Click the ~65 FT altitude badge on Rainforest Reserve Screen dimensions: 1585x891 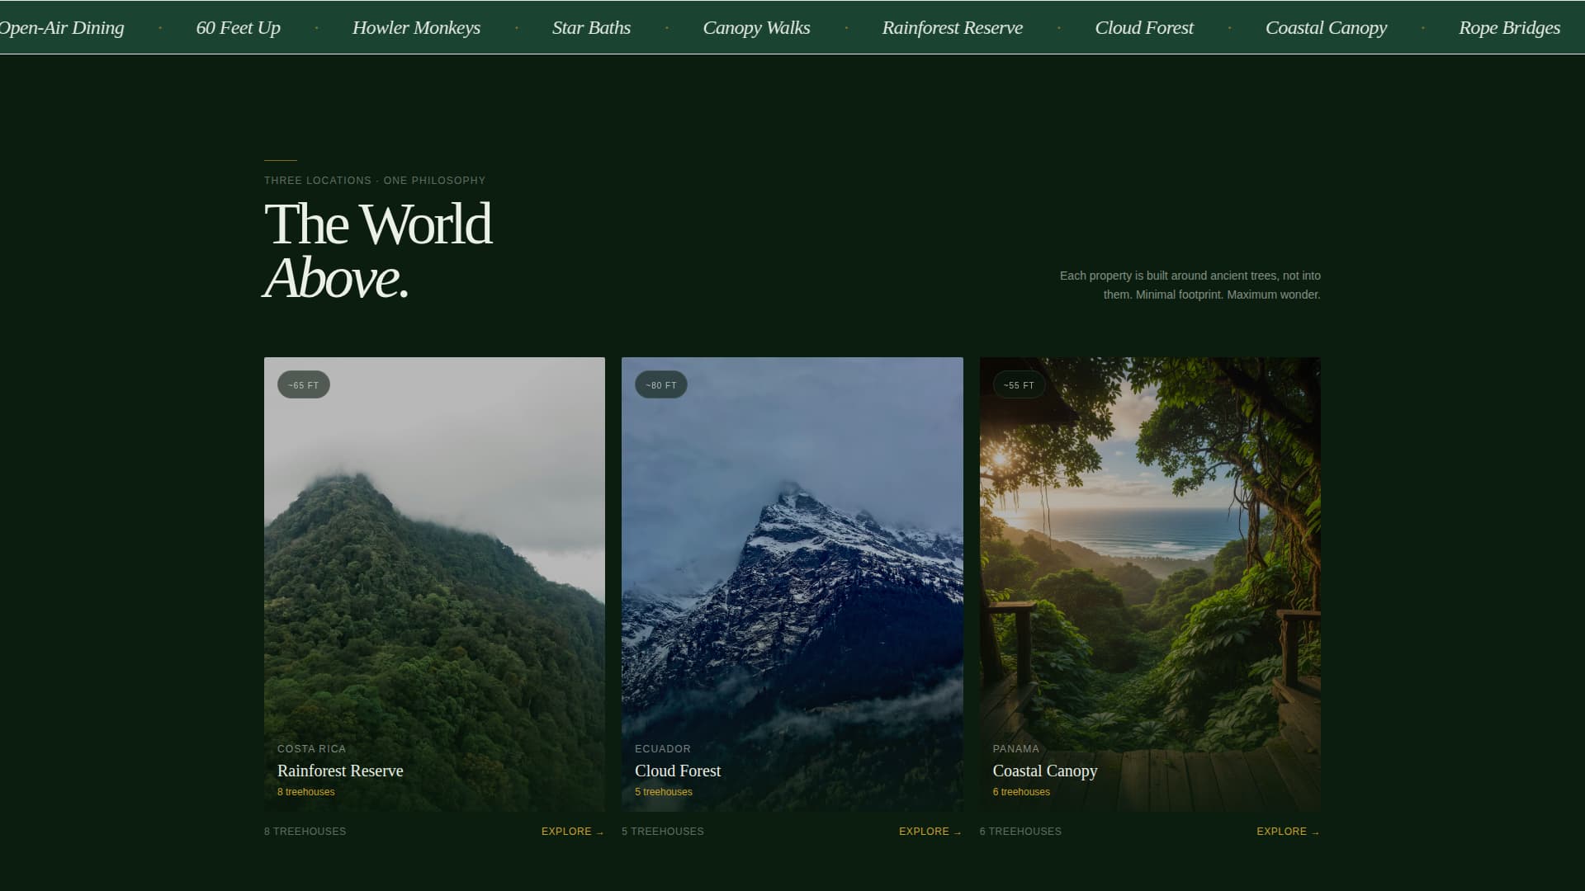tap(303, 384)
